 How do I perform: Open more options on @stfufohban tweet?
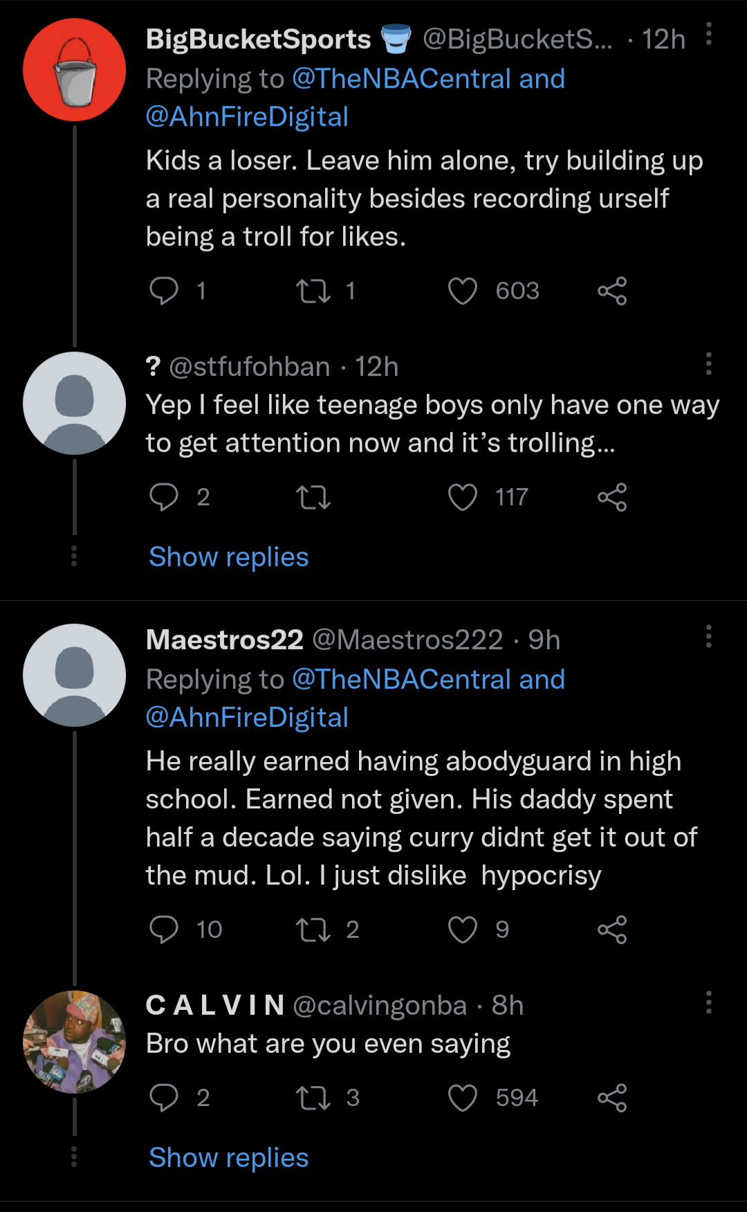coord(709,363)
